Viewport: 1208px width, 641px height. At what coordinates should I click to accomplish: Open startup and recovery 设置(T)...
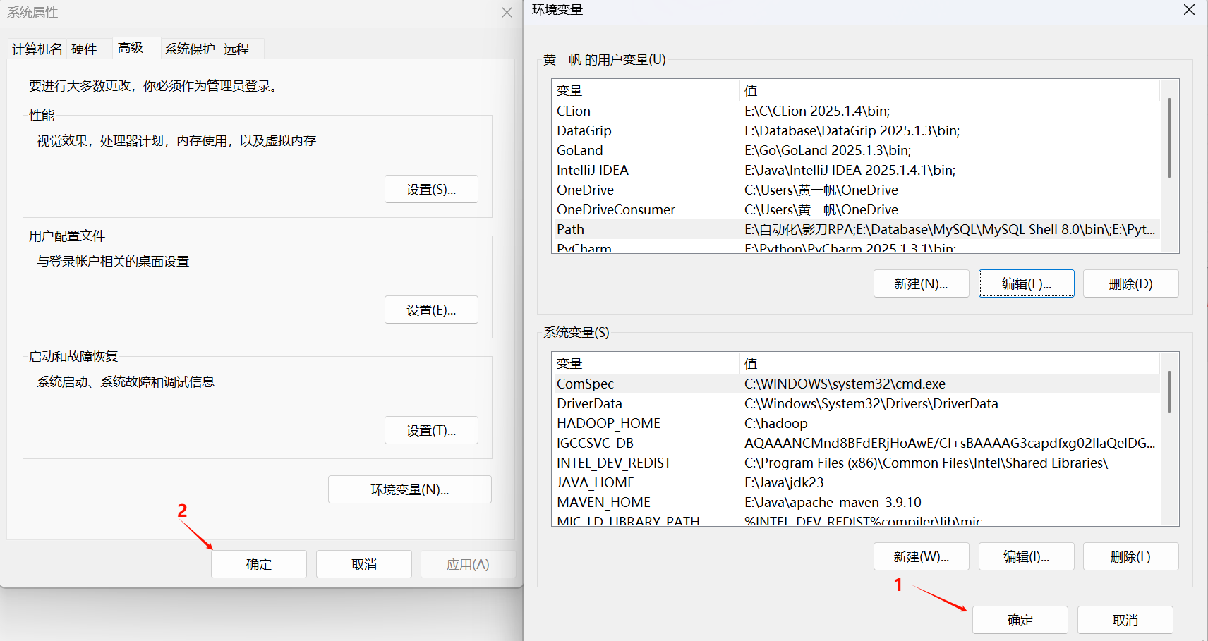431,431
